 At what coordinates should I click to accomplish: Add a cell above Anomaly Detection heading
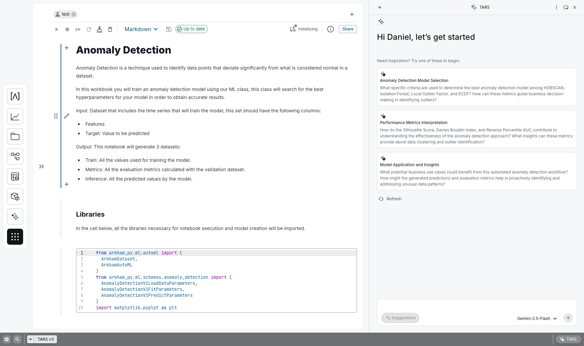click(x=67, y=48)
